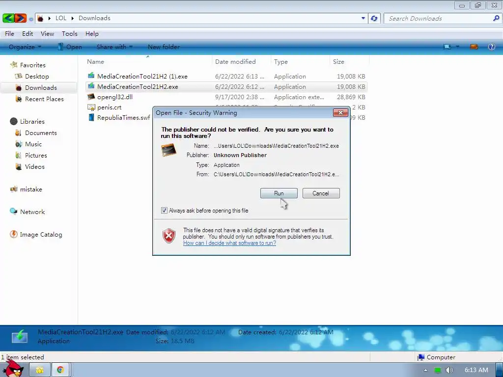
Task: Click the green tray status icon
Action: (x=437, y=370)
